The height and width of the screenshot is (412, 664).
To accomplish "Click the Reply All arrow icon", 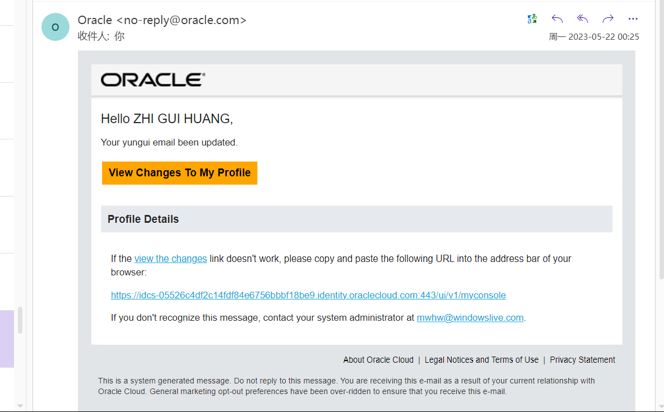I will pyautogui.click(x=583, y=19).
